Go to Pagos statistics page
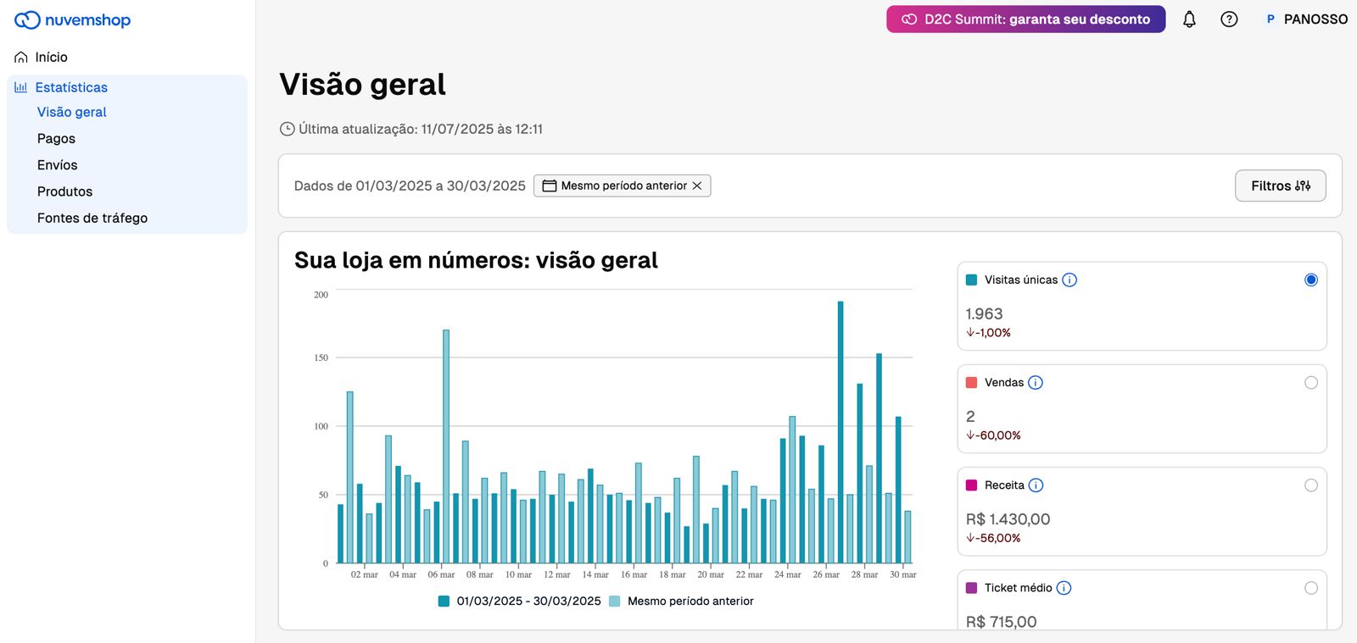 coord(56,139)
